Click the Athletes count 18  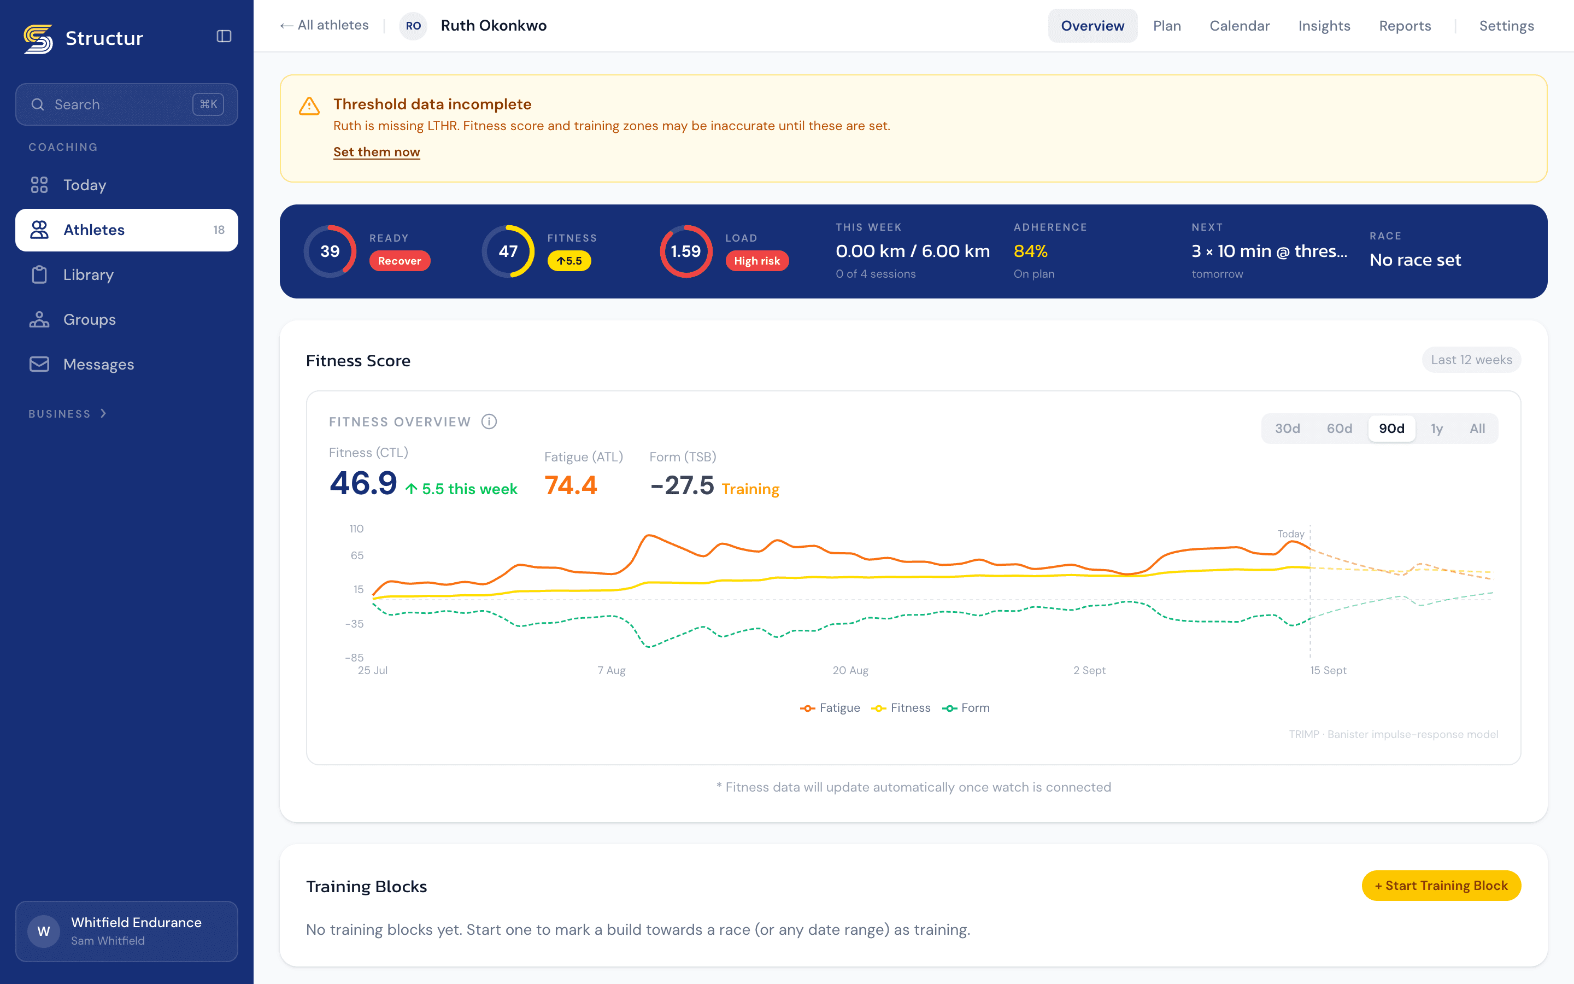(x=219, y=230)
